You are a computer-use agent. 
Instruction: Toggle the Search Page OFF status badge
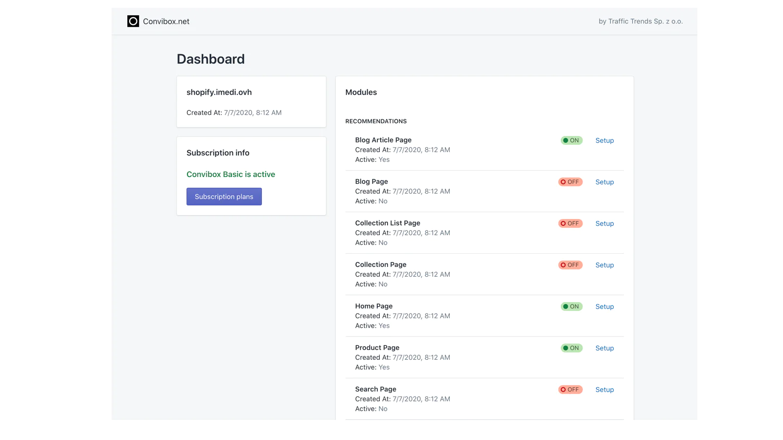pyautogui.click(x=570, y=390)
